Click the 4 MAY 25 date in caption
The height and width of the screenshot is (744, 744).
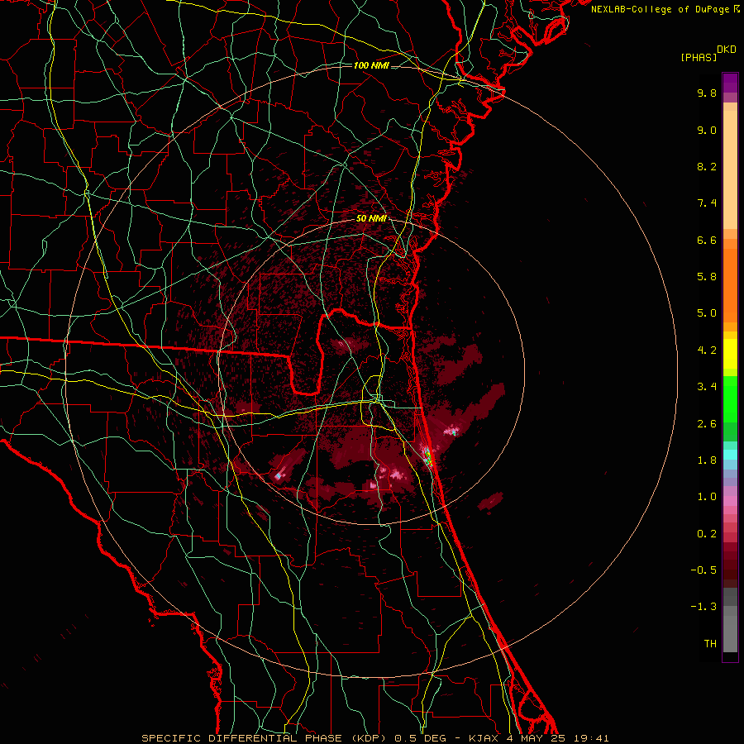(537, 738)
